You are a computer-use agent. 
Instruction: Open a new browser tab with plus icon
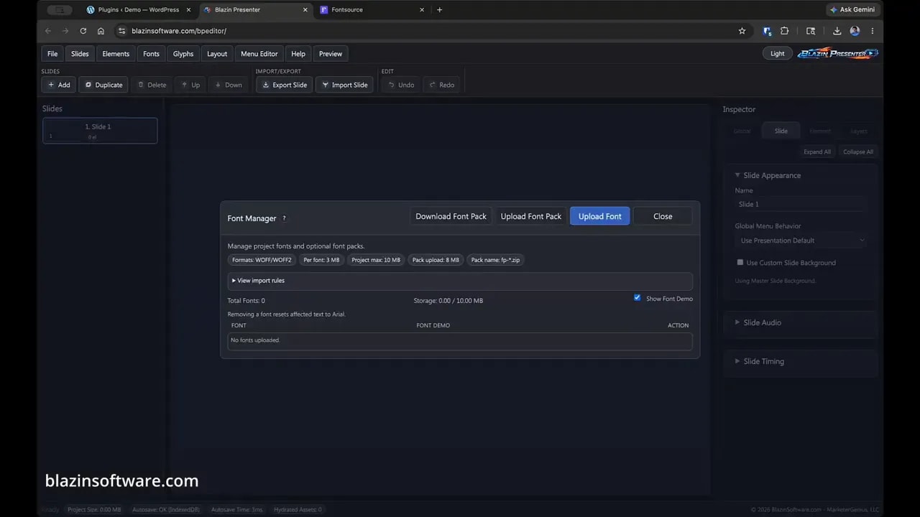[439, 10]
